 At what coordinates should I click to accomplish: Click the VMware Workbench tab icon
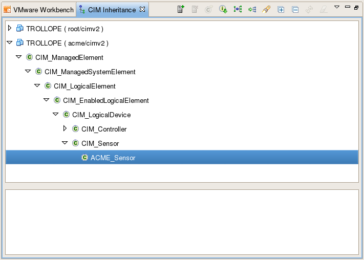pos(7,10)
